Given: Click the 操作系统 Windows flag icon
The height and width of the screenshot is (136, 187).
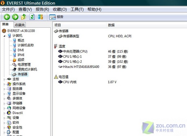Looking at the screenshot, I should click(9, 84).
